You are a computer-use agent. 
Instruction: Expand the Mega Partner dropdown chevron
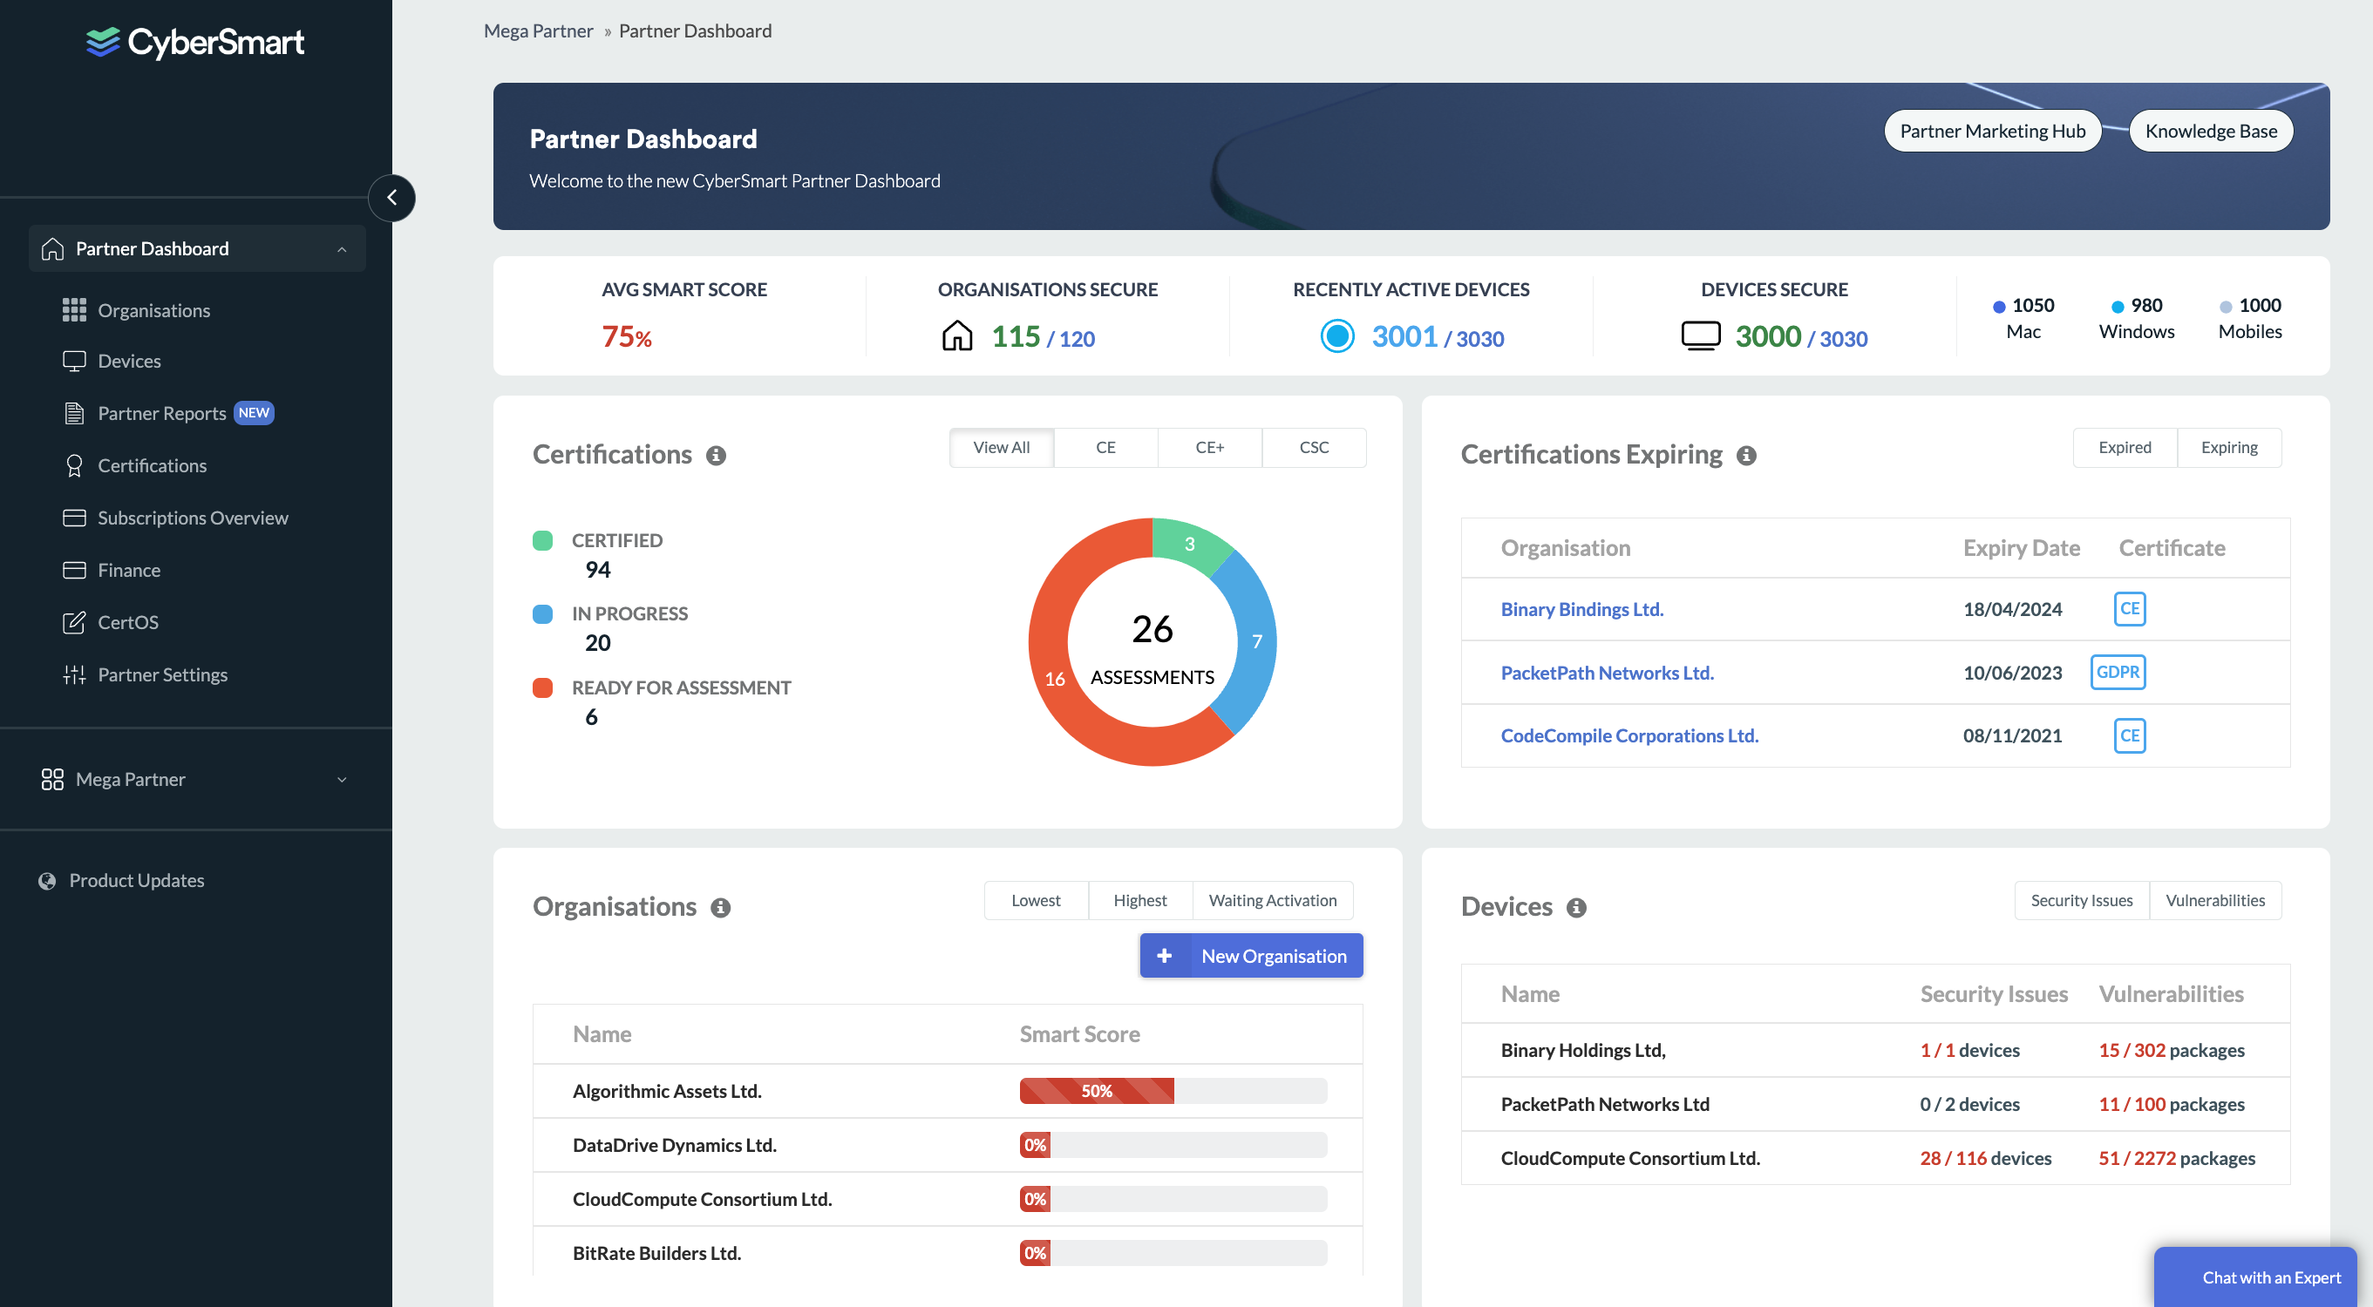click(342, 780)
